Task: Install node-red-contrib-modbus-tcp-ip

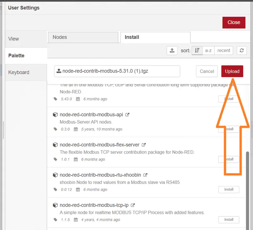Action: [x=229, y=220]
